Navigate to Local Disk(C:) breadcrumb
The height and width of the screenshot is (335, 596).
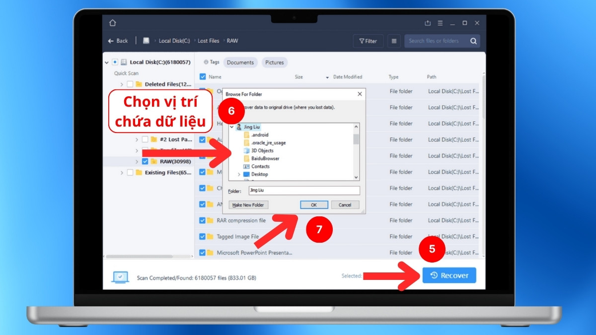175,41
